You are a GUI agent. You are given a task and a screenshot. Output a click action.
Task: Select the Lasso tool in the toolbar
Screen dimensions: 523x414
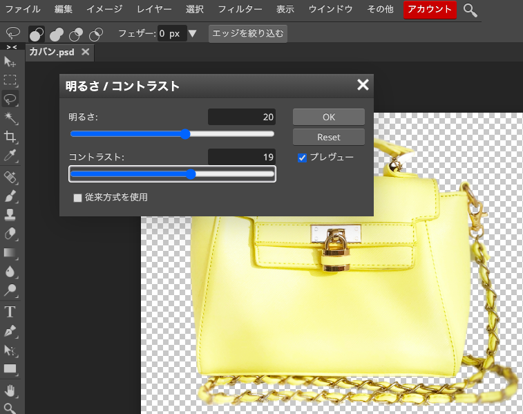[x=10, y=99]
